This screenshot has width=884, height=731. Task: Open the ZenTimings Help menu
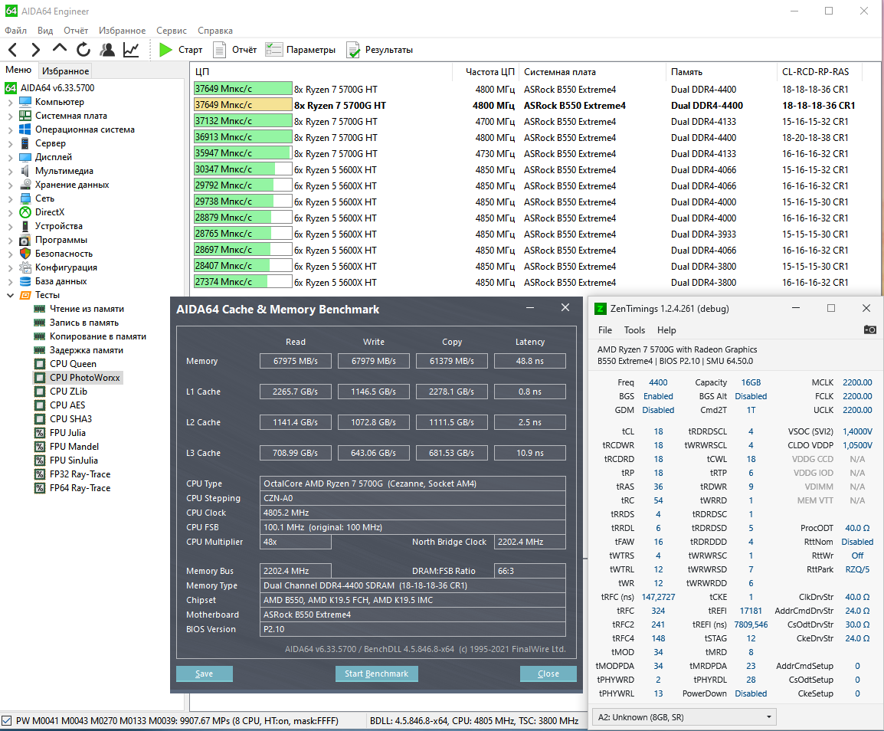pyautogui.click(x=666, y=330)
